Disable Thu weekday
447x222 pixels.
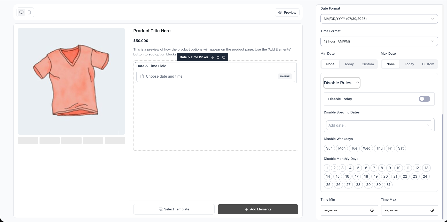tap(379, 148)
